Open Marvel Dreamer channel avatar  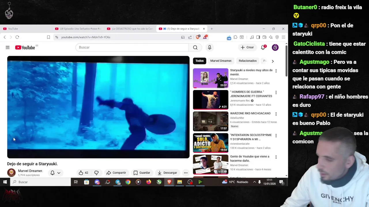point(11,172)
